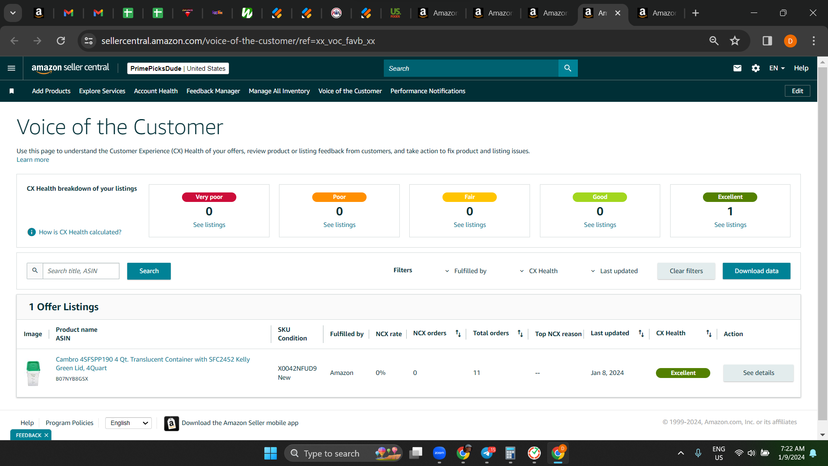Open Chrome side panel icon

pos(767,41)
